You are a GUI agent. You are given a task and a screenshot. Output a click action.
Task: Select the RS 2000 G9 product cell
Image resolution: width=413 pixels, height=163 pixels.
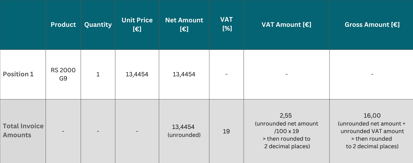[63, 74]
